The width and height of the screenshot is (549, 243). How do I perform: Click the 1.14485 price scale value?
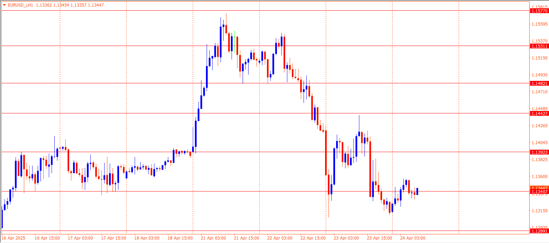tap(540, 109)
